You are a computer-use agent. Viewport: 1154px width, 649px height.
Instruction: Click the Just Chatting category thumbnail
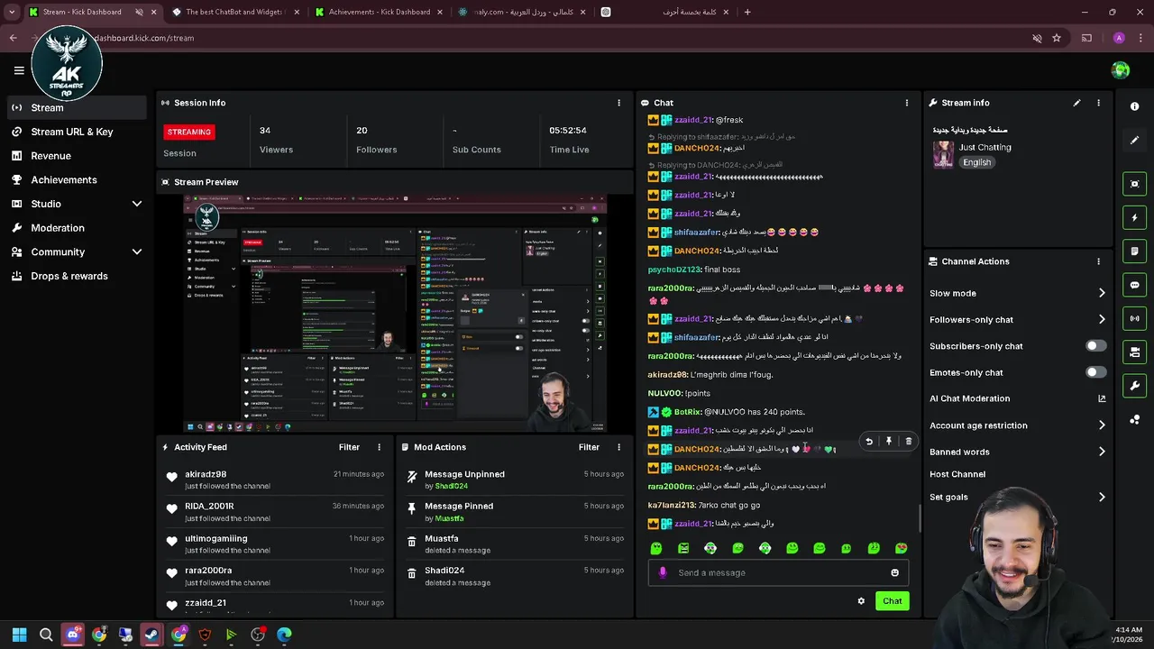[943, 155]
